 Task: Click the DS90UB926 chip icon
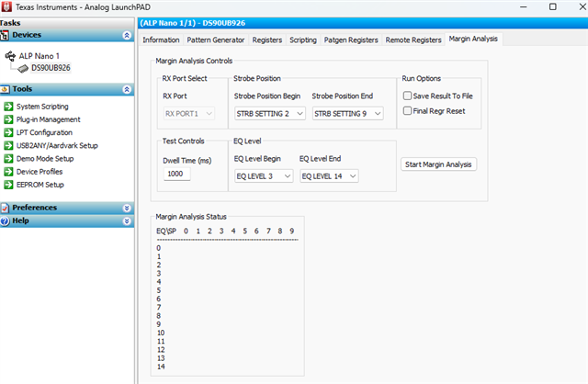click(x=23, y=69)
